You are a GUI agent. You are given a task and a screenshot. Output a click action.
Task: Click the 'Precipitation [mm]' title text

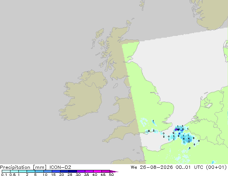23,167
